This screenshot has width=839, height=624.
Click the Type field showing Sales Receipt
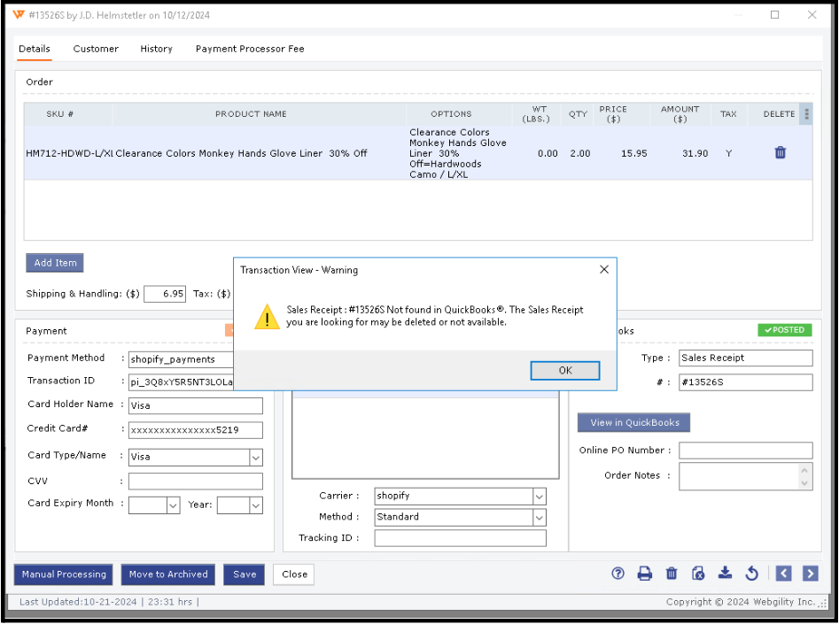(x=746, y=358)
